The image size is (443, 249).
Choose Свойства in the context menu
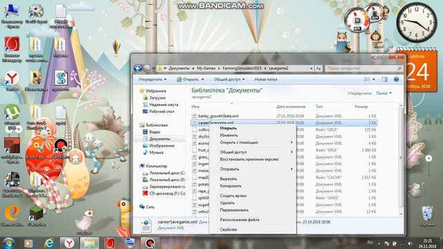point(253,230)
